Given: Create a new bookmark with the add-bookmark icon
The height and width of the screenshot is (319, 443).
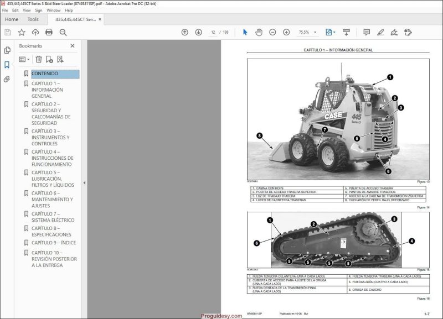Looking at the screenshot, I should point(49,59).
